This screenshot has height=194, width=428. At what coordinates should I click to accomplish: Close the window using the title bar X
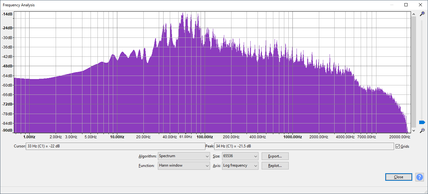click(420, 5)
